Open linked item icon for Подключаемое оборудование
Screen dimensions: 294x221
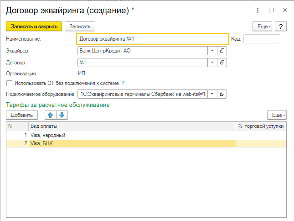(222, 94)
